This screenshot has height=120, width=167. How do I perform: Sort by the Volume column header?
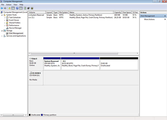[x=37, y=12]
